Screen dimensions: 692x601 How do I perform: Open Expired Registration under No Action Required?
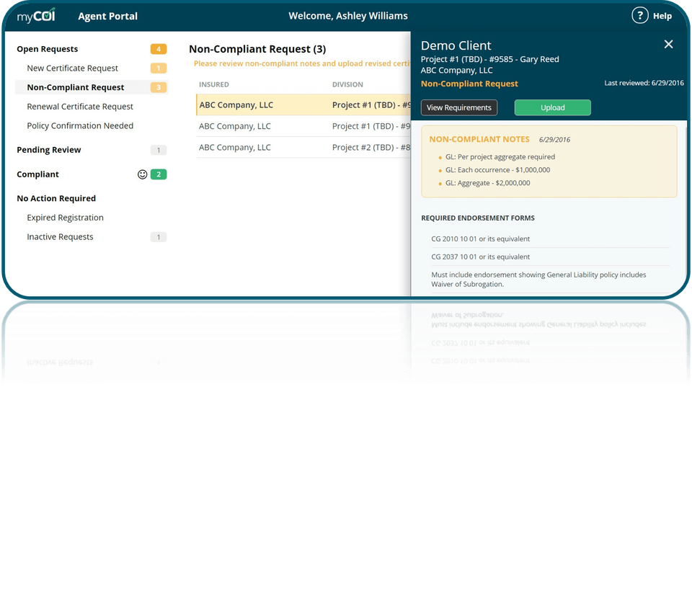[x=65, y=217]
